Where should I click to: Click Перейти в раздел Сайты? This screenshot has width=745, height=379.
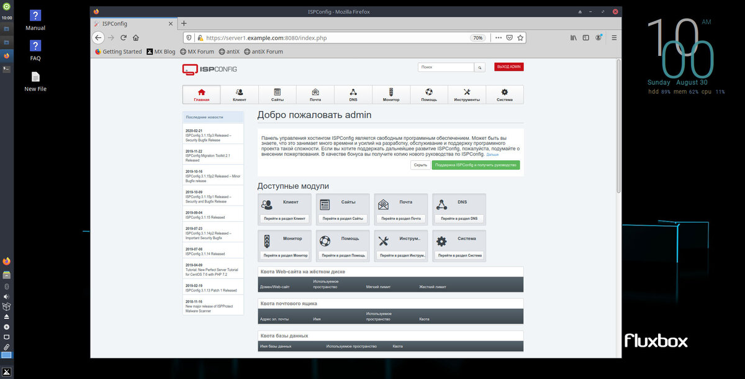(343, 219)
